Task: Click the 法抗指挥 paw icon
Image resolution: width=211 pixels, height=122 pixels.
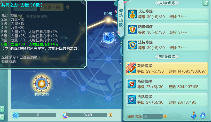Action: click(132, 99)
